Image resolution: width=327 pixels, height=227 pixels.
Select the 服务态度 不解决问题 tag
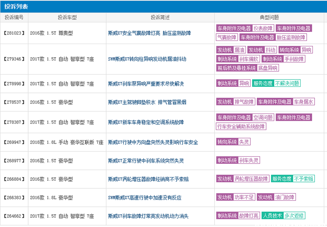(x=276, y=83)
